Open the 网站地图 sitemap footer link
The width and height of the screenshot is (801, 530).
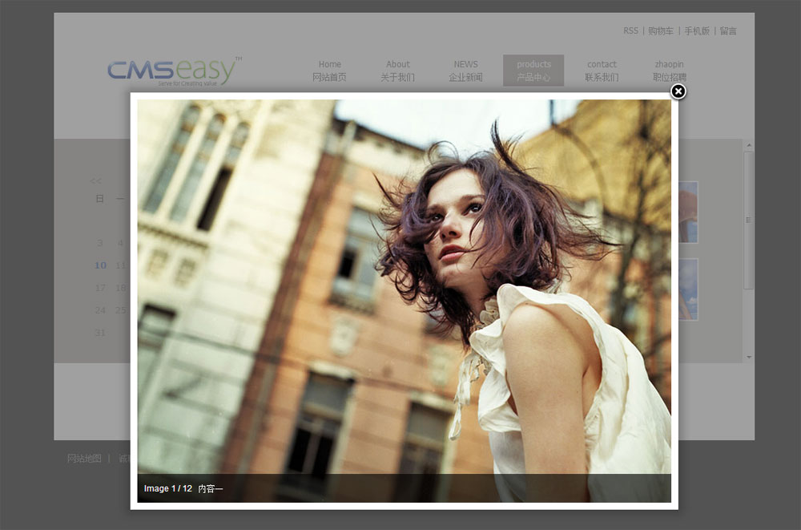coord(84,459)
